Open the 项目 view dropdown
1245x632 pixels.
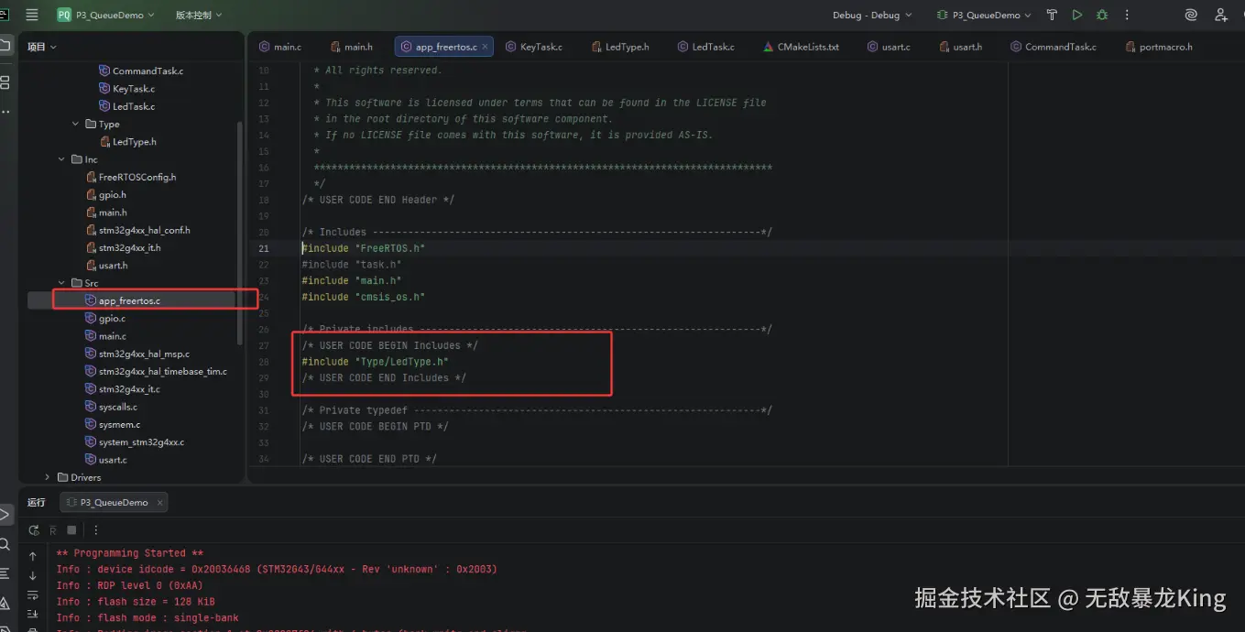(42, 47)
